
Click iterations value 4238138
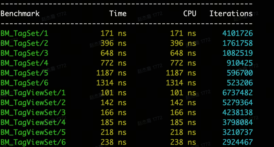(237, 112)
